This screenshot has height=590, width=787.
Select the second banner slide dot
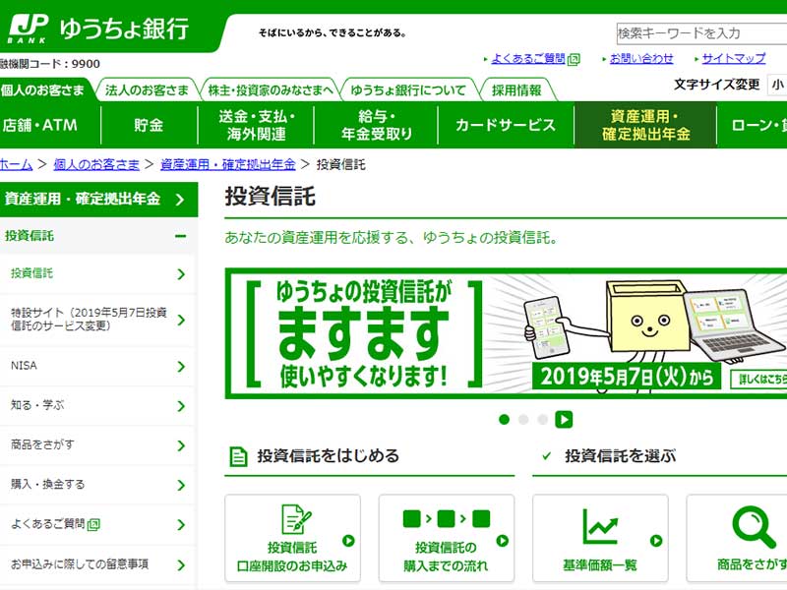[x=523, y=420]
